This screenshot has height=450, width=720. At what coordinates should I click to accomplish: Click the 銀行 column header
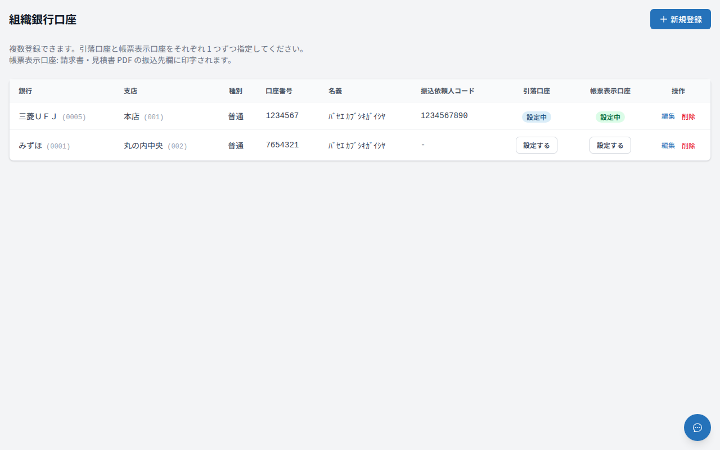(25, 91)
